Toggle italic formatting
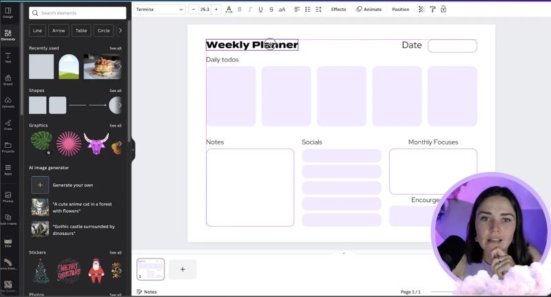 coord(250,10)
